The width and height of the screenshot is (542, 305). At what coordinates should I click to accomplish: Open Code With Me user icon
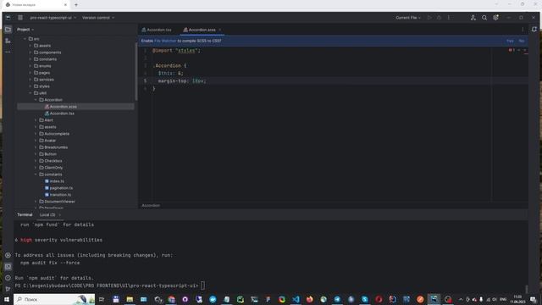coord(473,18)
